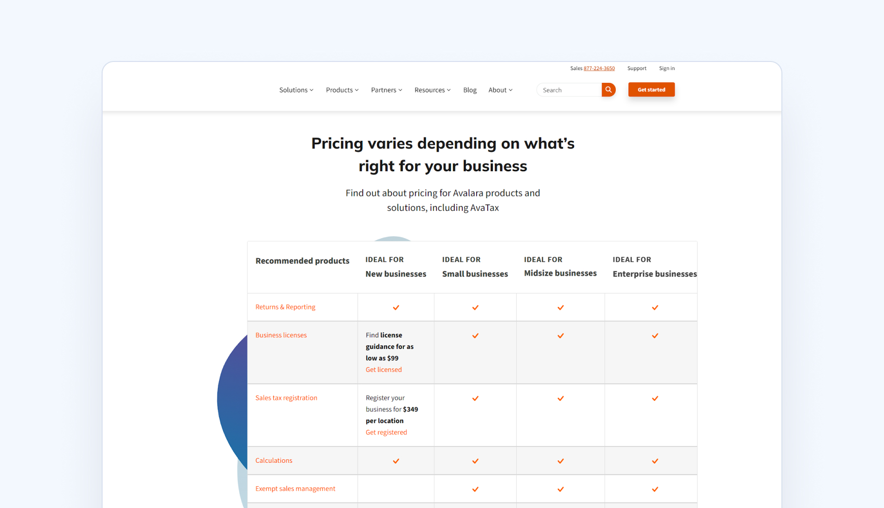Viewport: 884px width, 508px height.
Task: Click Returns & Reporting checkmark for Enterprise businesses
Action: click(x=655, y=307)
